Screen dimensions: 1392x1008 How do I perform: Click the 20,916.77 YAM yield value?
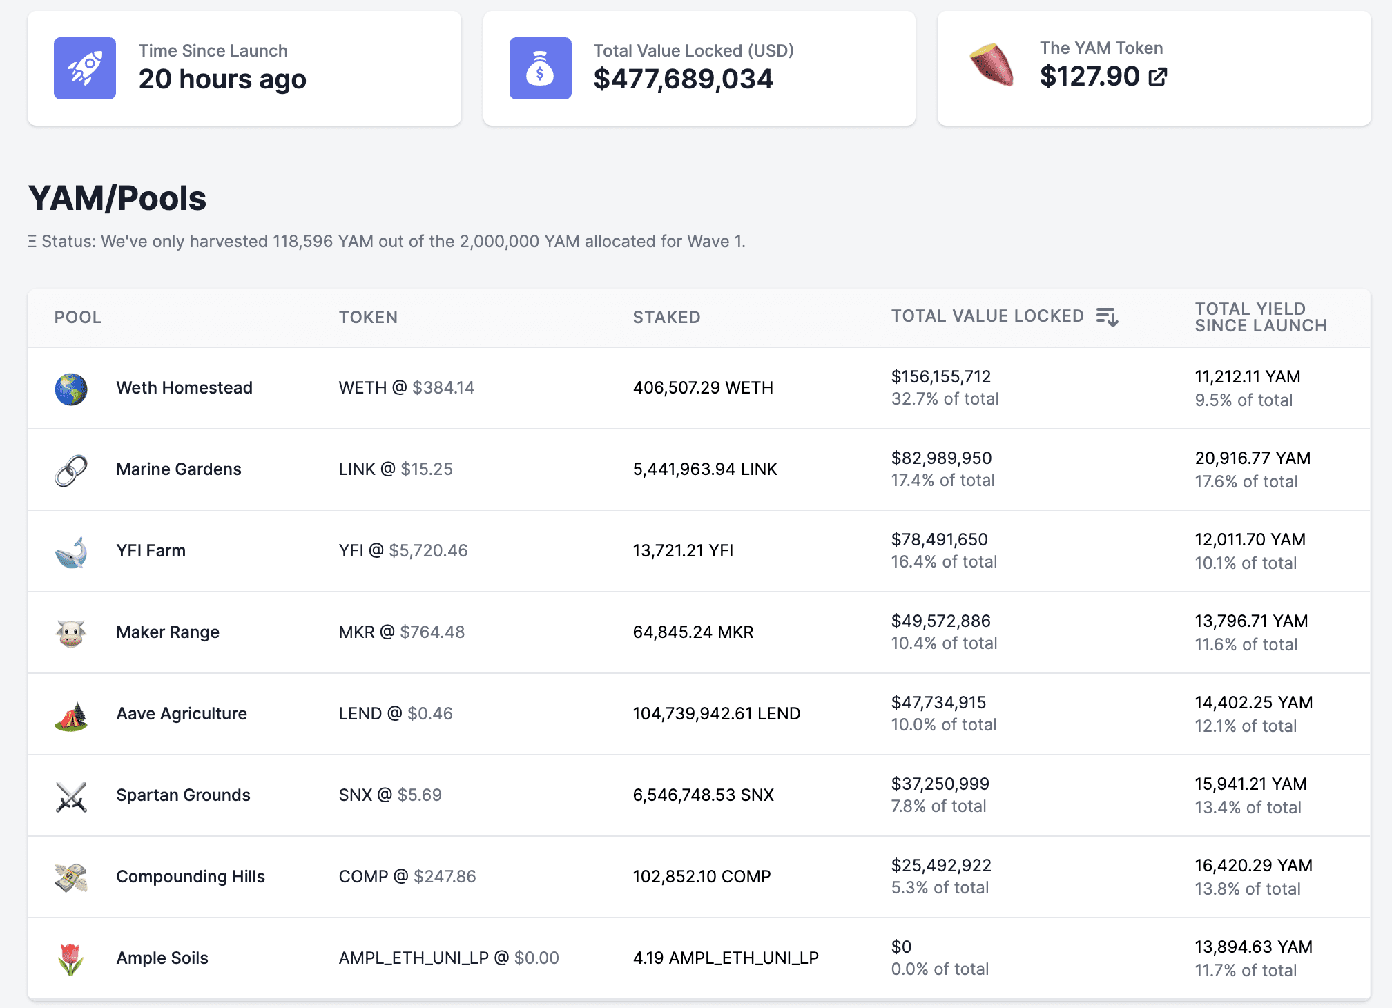[1253, 458]
